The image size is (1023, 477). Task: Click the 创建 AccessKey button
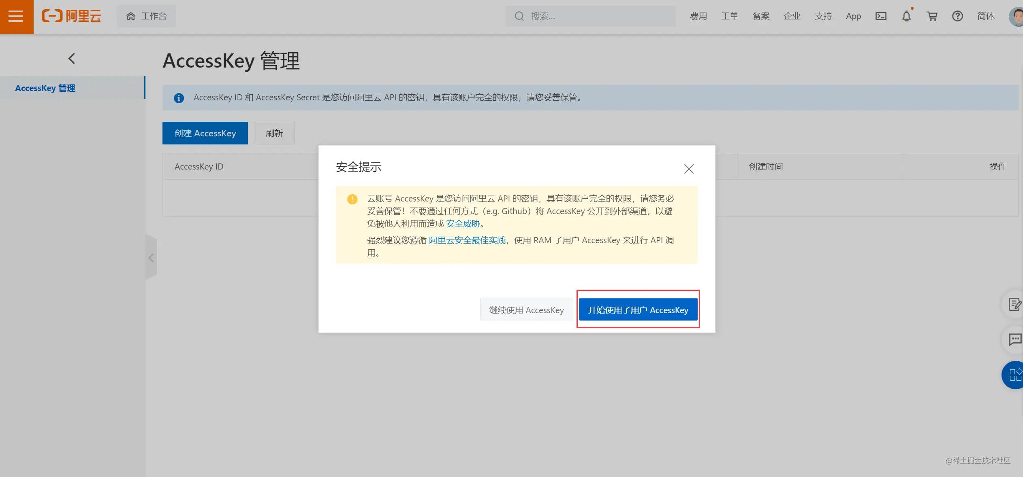(x=205, y=133)
